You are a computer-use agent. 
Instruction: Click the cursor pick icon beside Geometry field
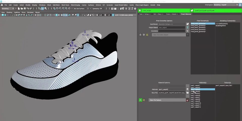(188, 31)
